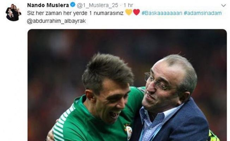Viewport: 230px width, 141px height.
Task: Click the red heart emoji
Action: (137, 12)
